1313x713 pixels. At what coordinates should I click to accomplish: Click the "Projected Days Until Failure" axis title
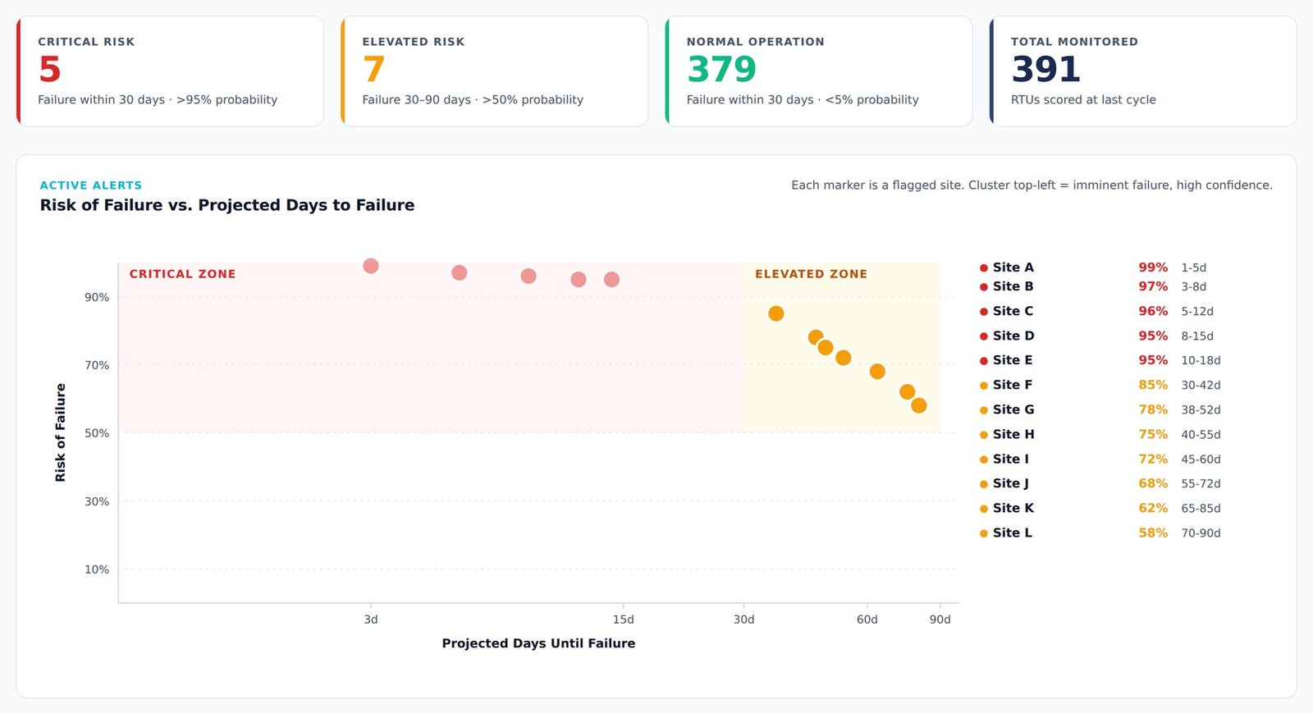[x=538, y=643]
